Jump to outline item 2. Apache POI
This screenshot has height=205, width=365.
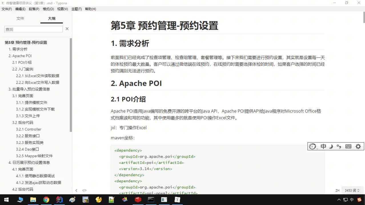20,56
